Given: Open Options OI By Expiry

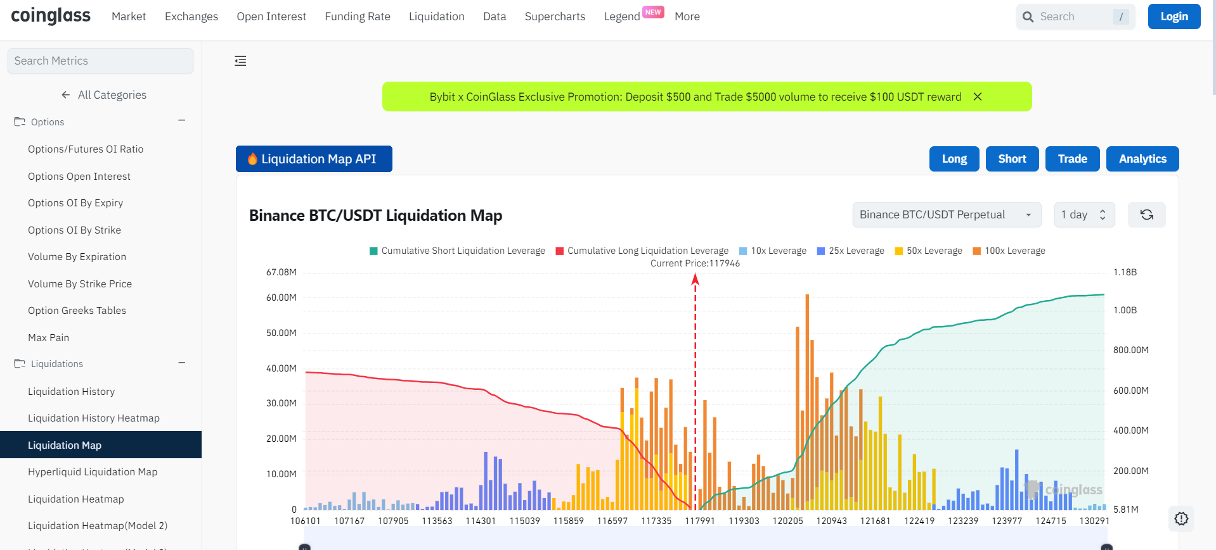Looking at the screenshot, I should (75, 203).
